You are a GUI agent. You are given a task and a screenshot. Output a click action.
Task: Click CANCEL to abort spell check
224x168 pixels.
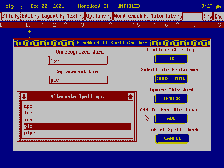click(172, 139)
